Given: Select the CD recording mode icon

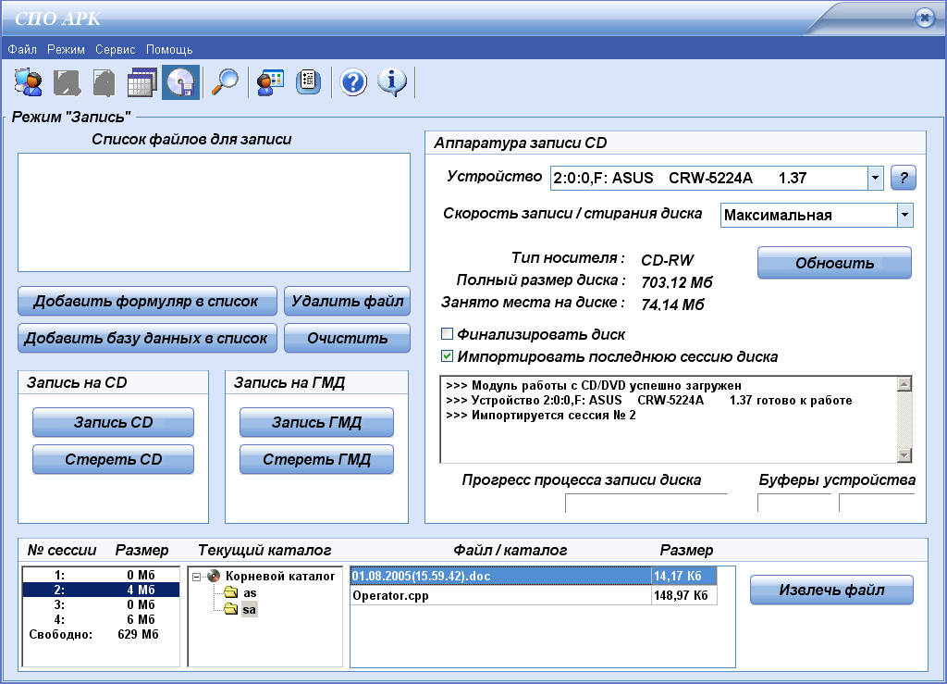Looking at the screenshot, I should [x=179, y=82].
